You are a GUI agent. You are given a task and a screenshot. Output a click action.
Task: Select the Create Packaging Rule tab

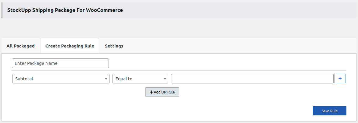point(70,46)
